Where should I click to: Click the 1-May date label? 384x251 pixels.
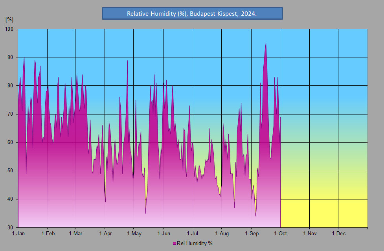point(134,234)
